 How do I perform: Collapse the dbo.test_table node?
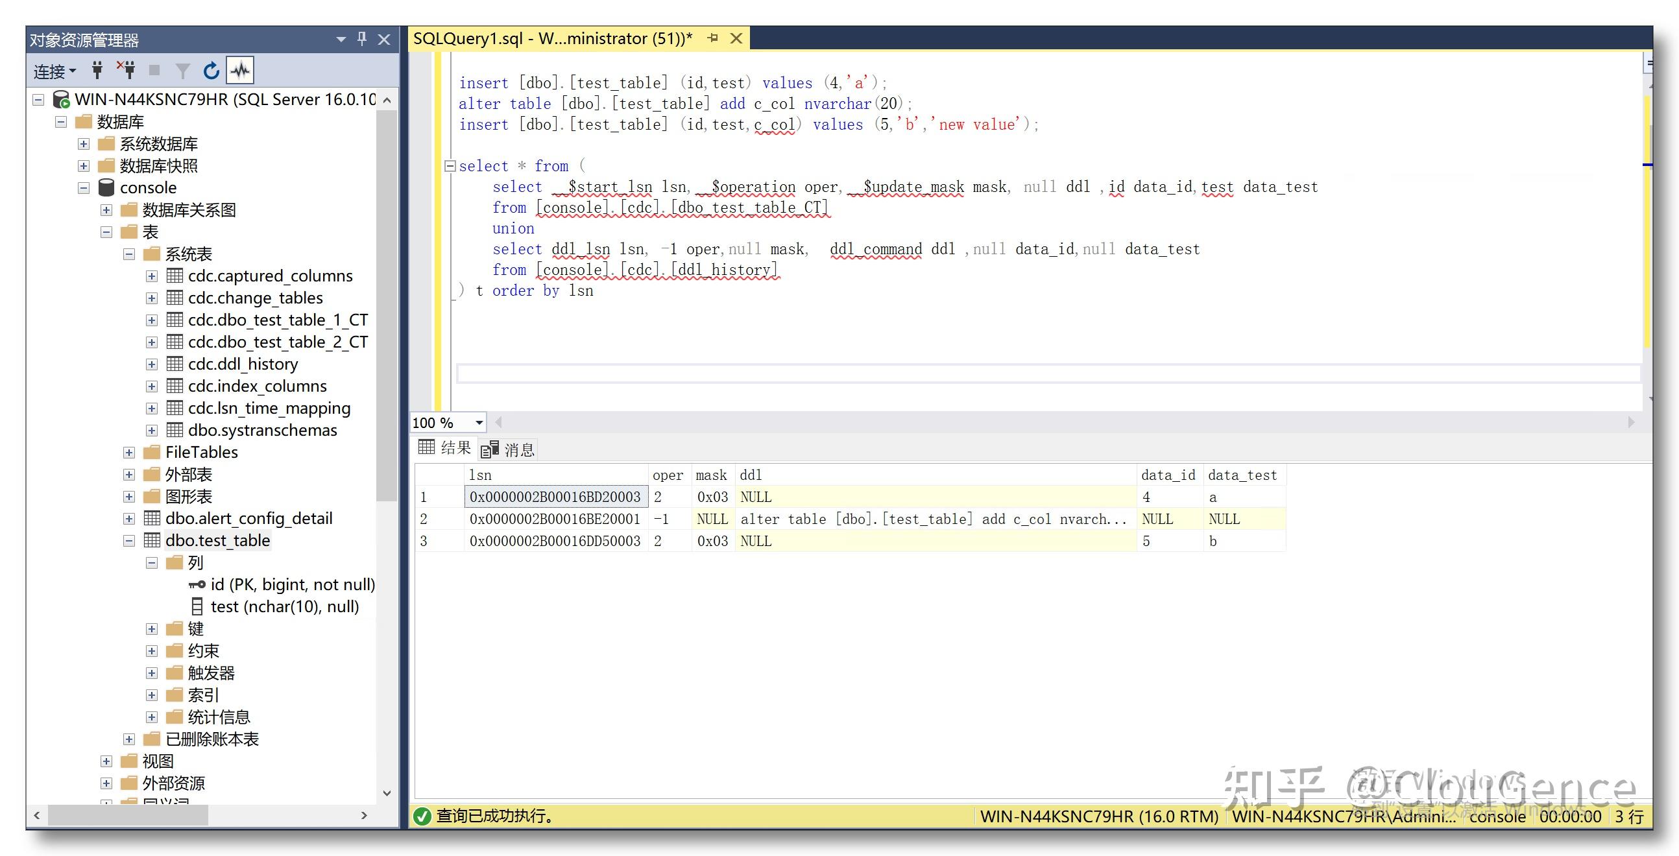point(128,540)
